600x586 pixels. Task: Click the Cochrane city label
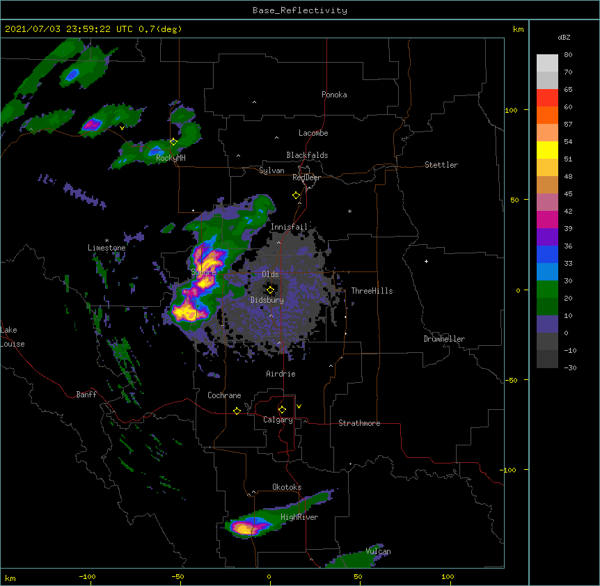click(224, 395)
